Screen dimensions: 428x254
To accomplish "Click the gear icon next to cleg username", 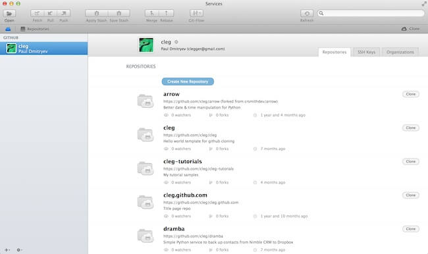I will pos(176,42).
